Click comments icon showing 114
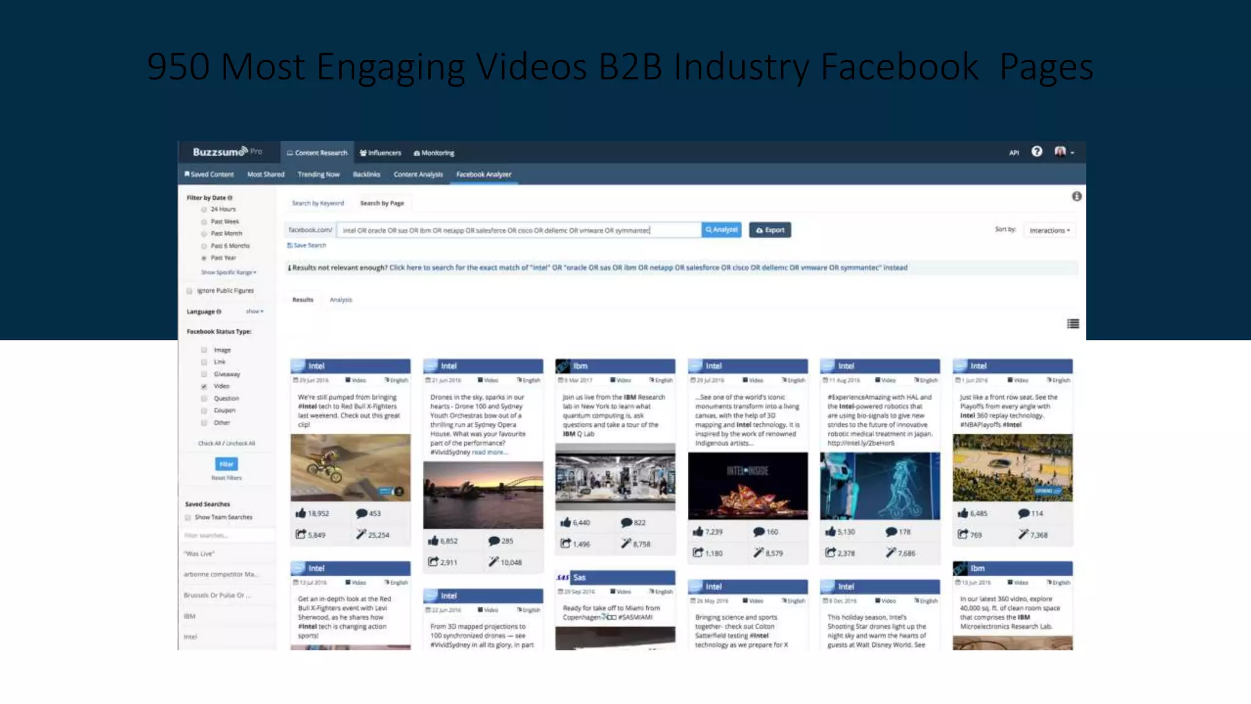Viewport: 1251px width, 704px height. 1024,513
